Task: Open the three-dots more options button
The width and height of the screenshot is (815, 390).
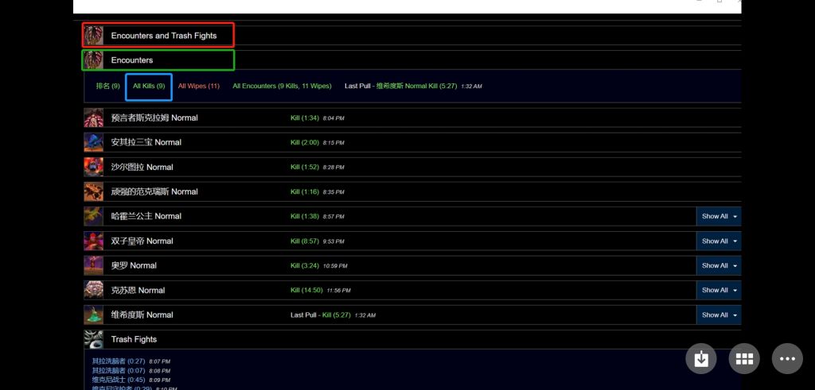Action: pos(787,358)
